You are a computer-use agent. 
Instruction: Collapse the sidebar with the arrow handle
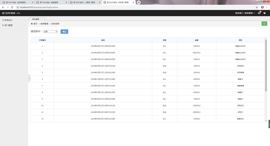(x=29, y=78)
